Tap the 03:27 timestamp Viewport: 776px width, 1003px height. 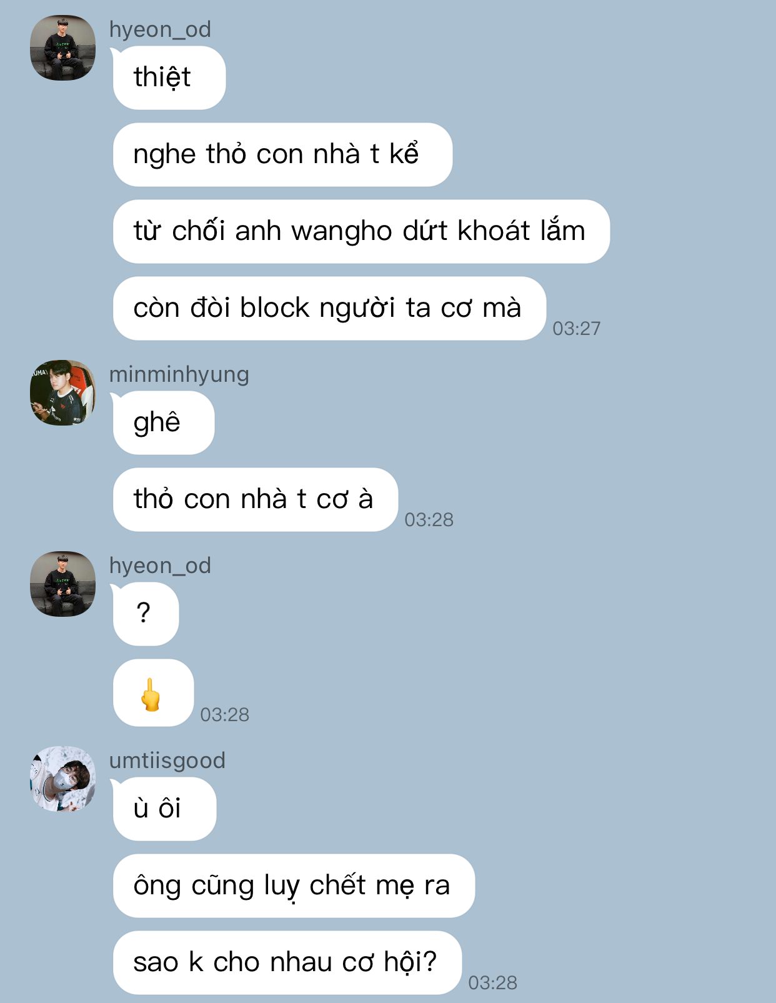[x=576, y=328]
